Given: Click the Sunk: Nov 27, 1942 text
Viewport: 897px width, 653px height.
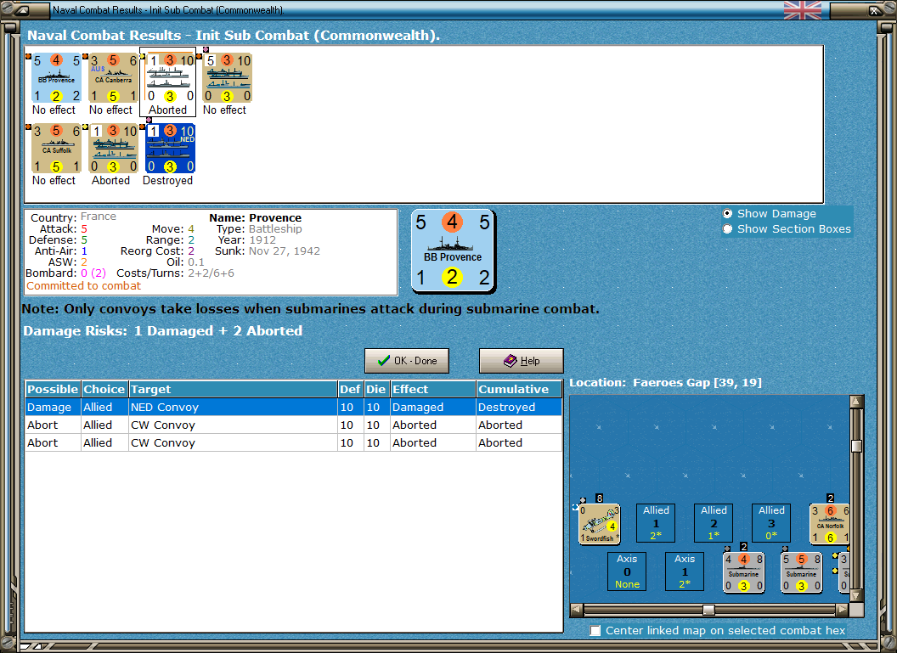Looking at the screenshot, I should [x=268, y=251].
